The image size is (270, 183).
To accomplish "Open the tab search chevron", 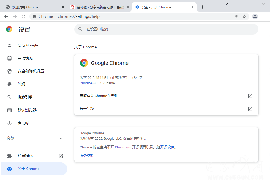I will [x=226, y=4].
